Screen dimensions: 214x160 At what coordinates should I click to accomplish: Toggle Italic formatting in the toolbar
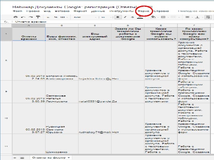point(125,17)
